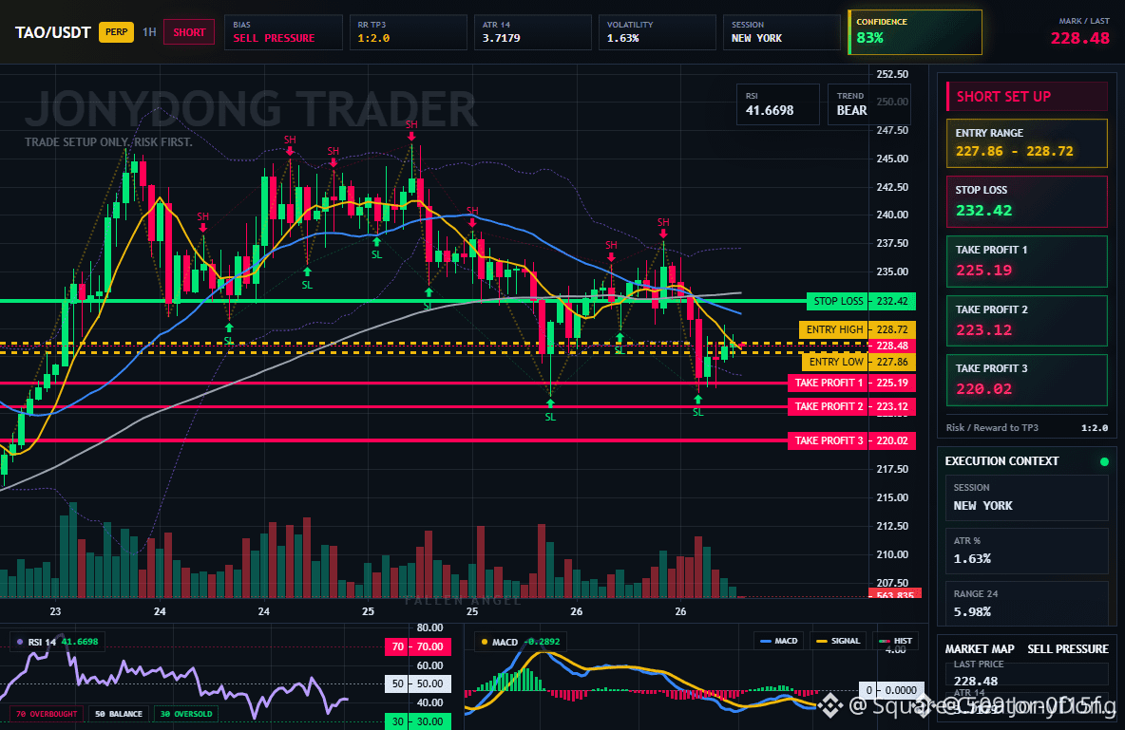Click the red 70 level tag on RSI axis

pos(417,646)
